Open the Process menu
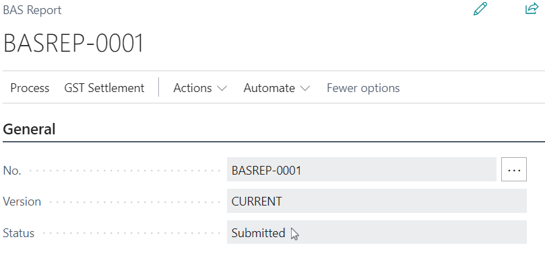This screenshot has width=545, height=264. [30, 88]
